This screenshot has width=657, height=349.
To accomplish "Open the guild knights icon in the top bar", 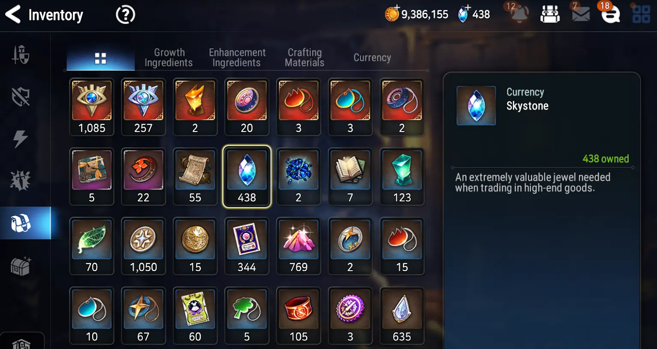I will 550,15.
